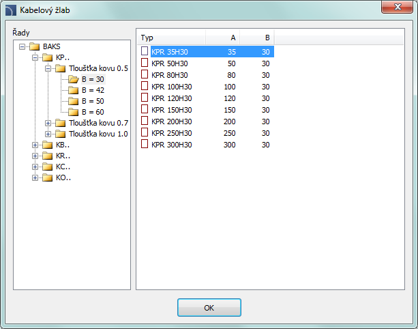Click the profile icon of KPR 200H30
Image resolution: width=418 pixels, height=329 pixels.
coord(145,121)
